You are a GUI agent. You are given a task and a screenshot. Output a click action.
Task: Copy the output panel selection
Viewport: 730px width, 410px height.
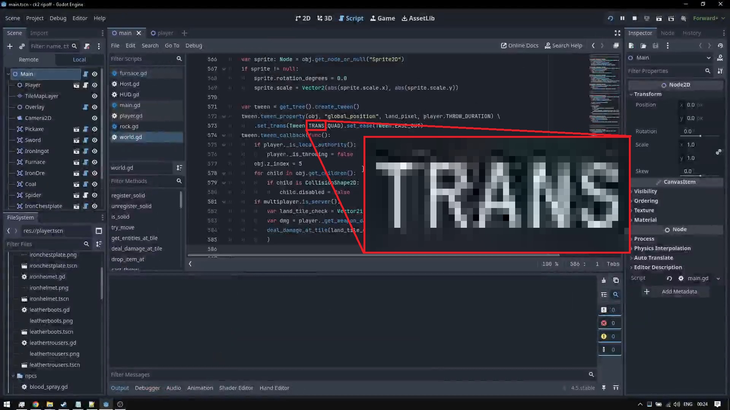tap(616, 281)
